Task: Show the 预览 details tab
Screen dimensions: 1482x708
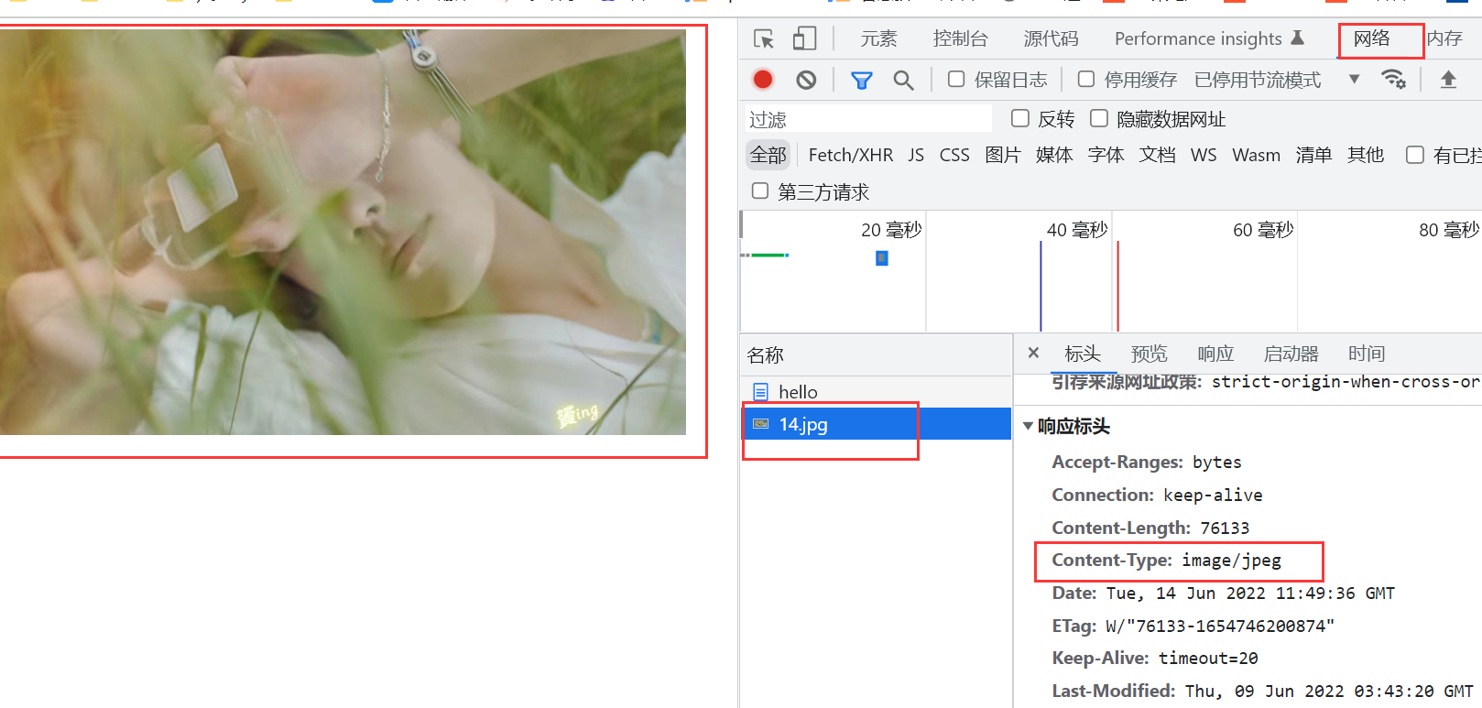Action: [1149, 354]
